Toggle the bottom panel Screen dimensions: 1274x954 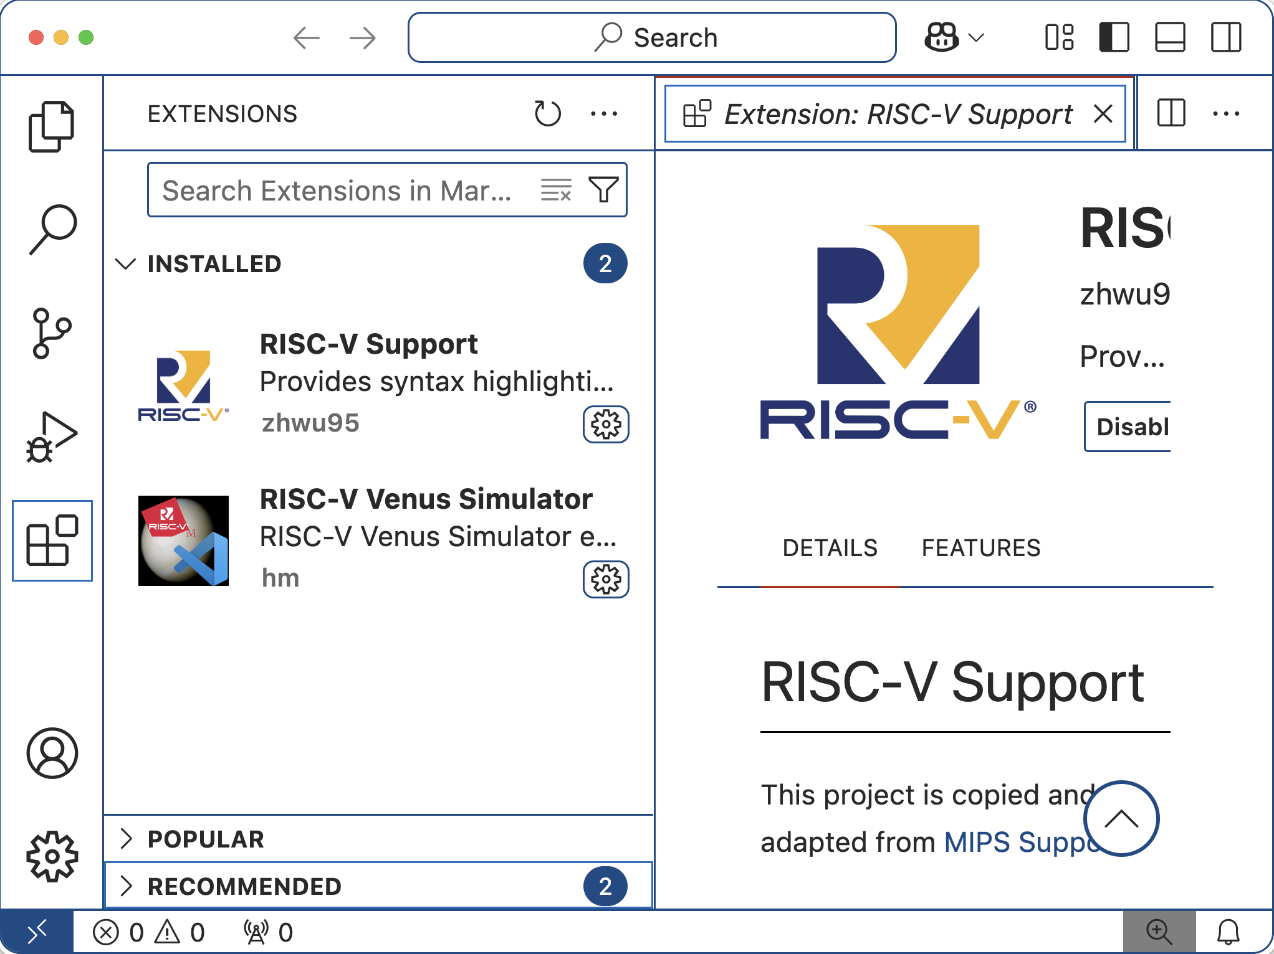click(x=1170, y=37)
